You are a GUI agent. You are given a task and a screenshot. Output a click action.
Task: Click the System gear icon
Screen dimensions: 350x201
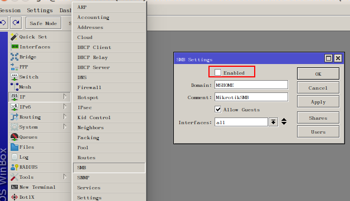[x=14, y=127]
